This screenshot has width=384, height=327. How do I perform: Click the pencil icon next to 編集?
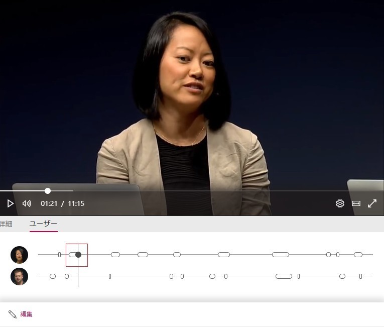13,314
